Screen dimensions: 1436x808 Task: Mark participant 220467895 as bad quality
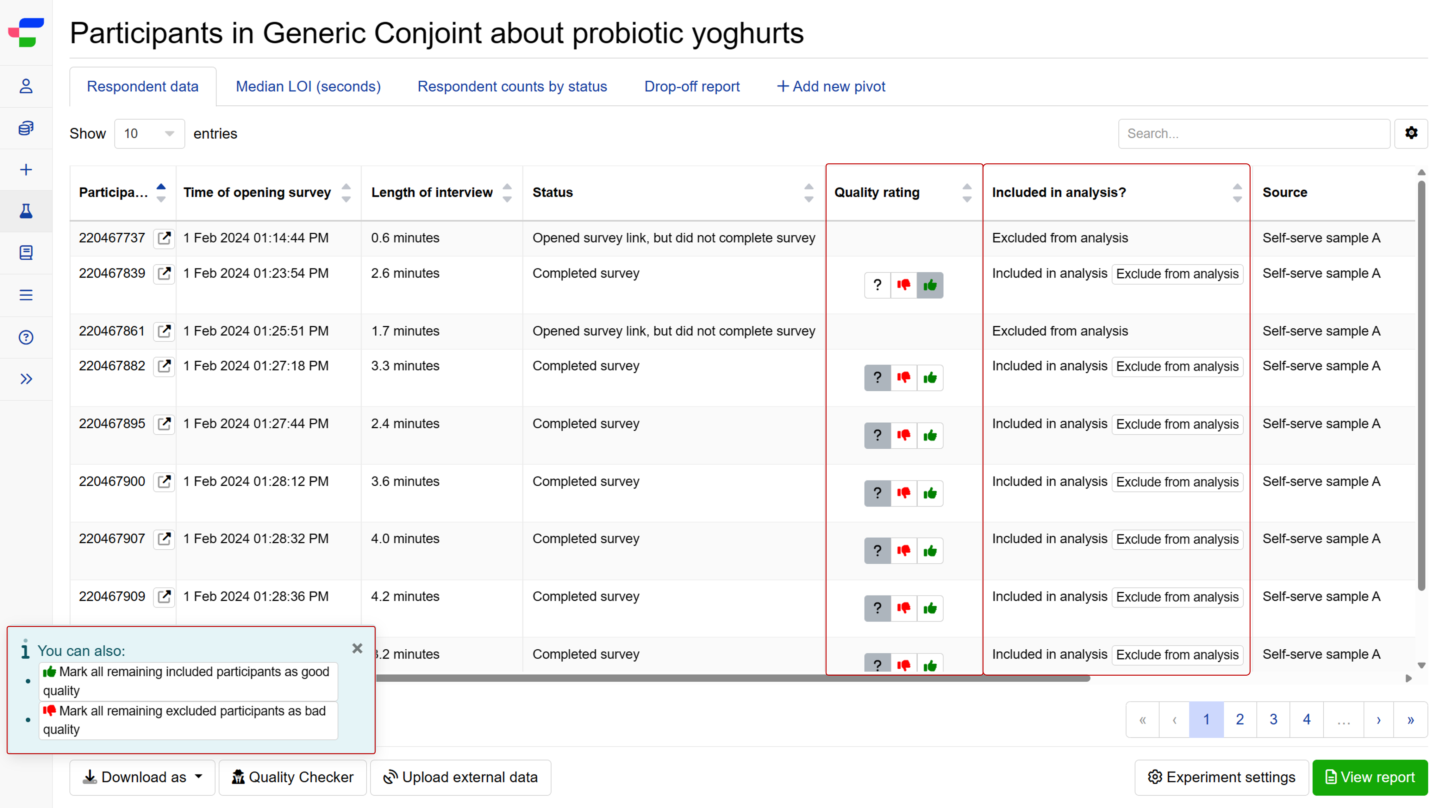coord(904,436)
